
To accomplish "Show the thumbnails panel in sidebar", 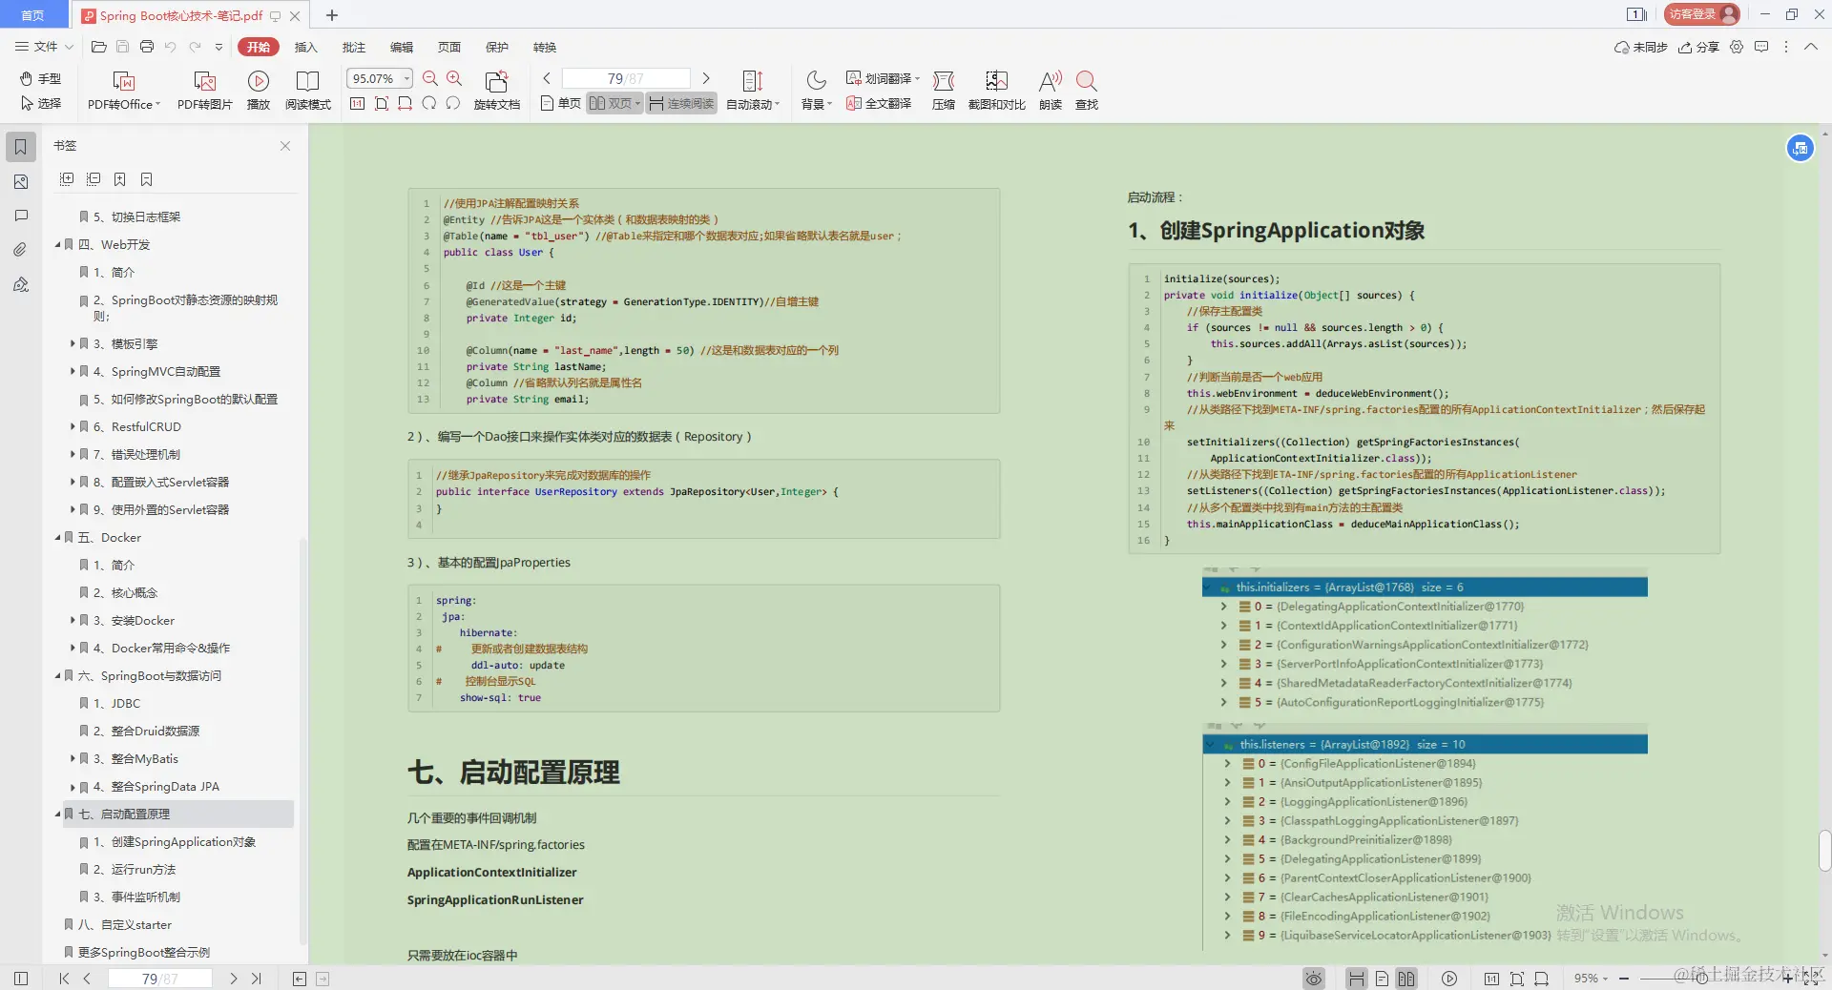I will pyautogui.click(x=21, y=181).
